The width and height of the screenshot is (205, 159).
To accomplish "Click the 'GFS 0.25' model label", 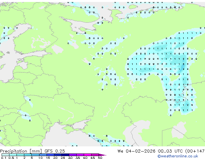I will coord(55,151).
